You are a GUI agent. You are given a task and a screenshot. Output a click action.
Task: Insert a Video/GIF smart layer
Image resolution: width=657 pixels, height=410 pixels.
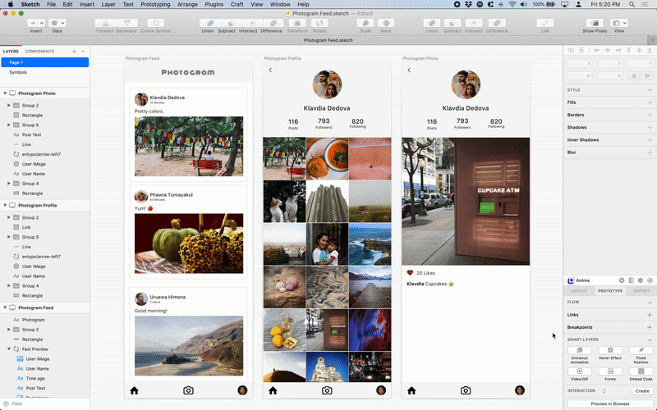click(579, 372)
